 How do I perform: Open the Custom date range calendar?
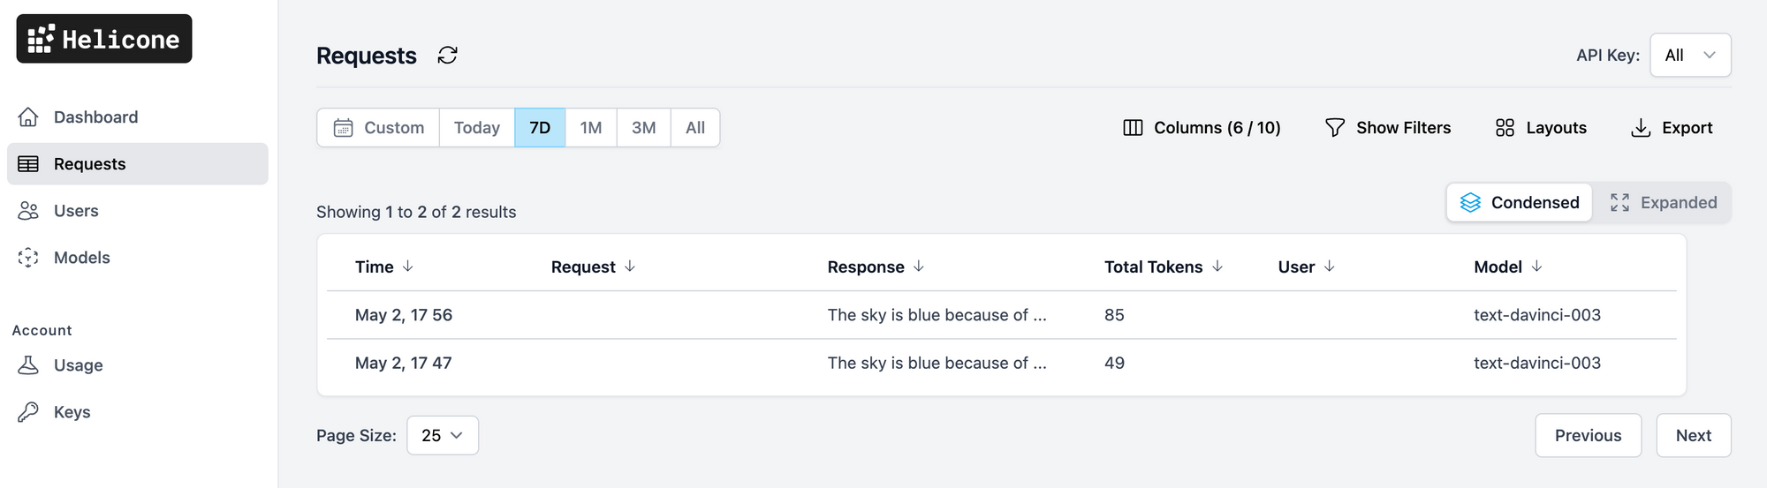pos(379,128)
